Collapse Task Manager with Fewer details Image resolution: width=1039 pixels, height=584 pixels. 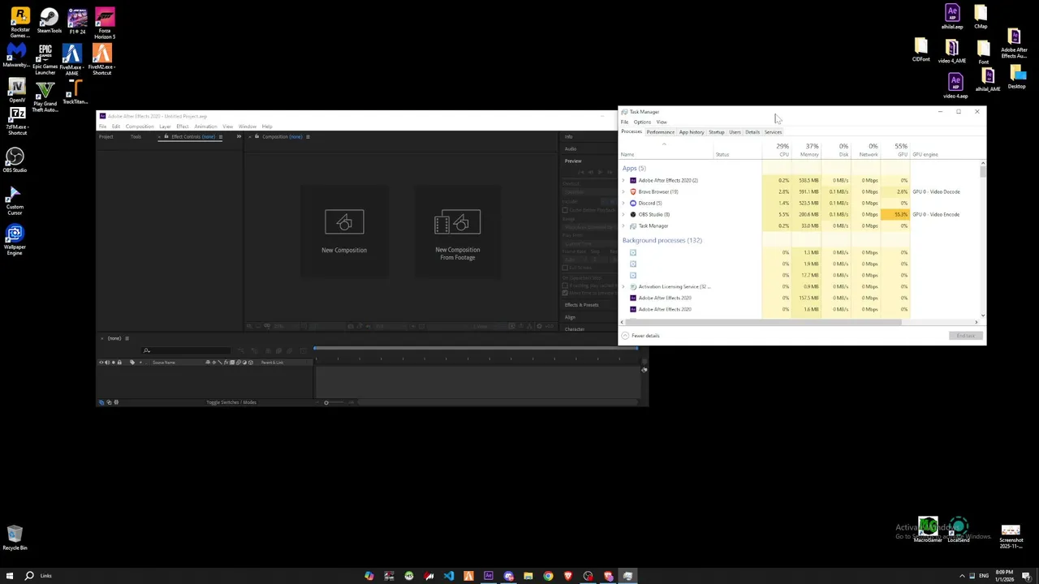641,336
